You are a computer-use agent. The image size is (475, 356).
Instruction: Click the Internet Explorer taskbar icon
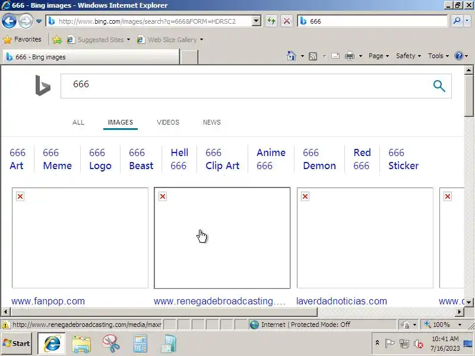pos(52,344)
